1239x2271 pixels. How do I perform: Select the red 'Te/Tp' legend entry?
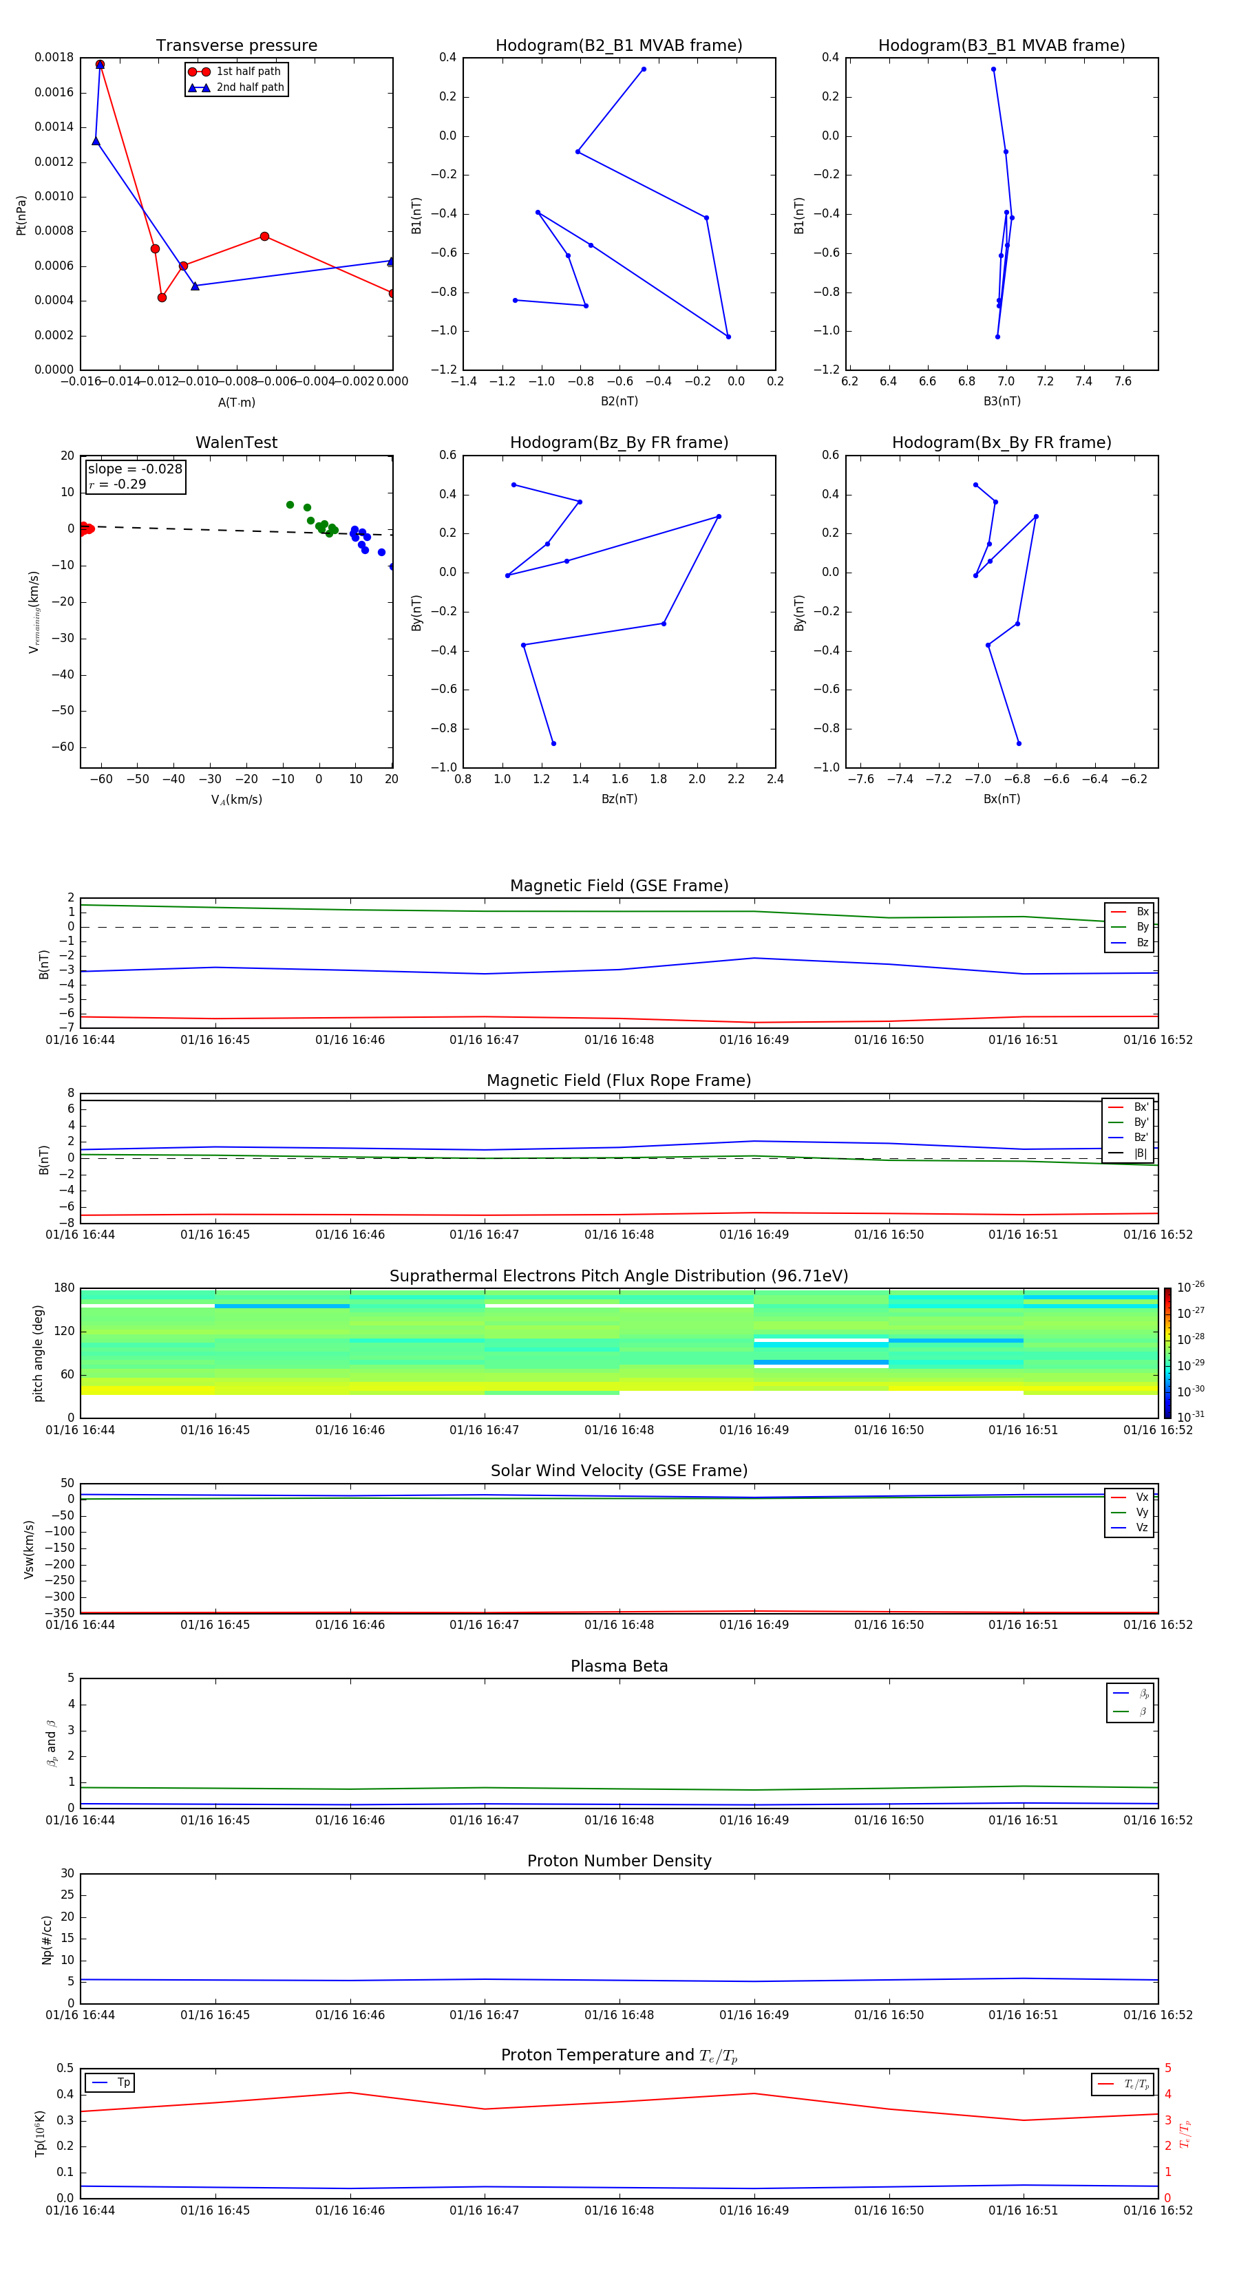click(1124, 2084)
